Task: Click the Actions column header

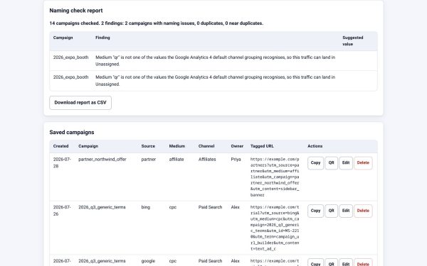Action: pyautogui.click(x=315, y=146)
